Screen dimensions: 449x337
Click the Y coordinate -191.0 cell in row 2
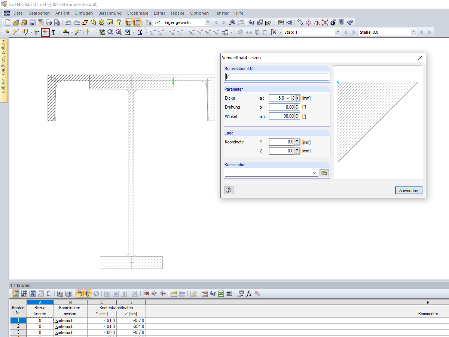pos(102,327)
